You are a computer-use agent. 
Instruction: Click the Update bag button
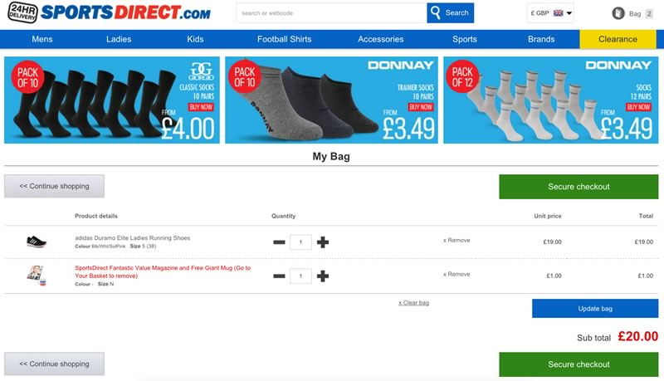(595, 309)
